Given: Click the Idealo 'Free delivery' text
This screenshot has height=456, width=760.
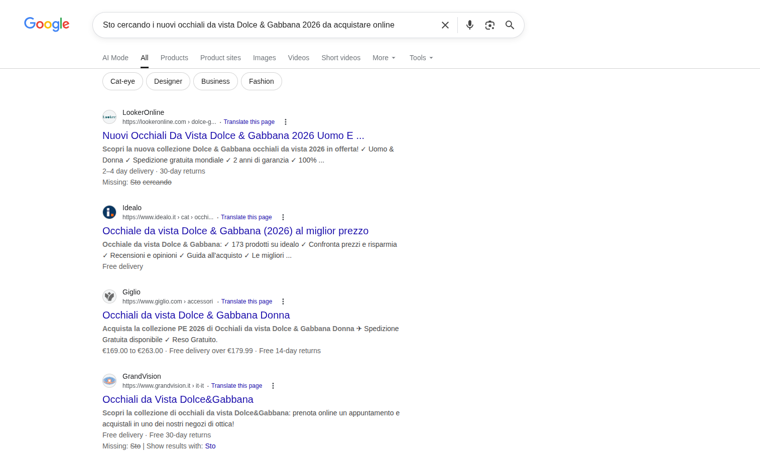Looking at the screenshot, I should pyautogui.click(x=122, y=266).
